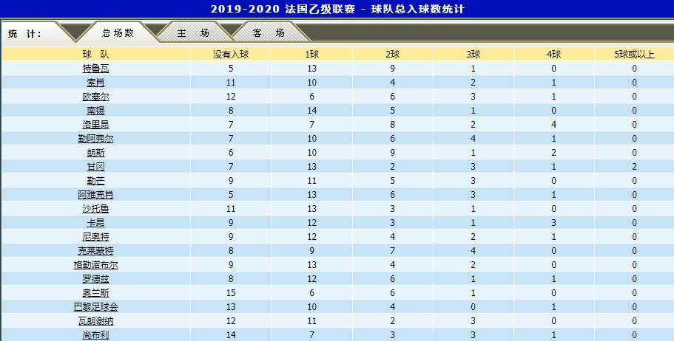Screen dimensions: 674x341
Task: Select 特鲁瓦's 2球 value 9
Action: pos(392,69)
